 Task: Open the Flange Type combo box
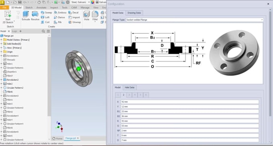194,20
